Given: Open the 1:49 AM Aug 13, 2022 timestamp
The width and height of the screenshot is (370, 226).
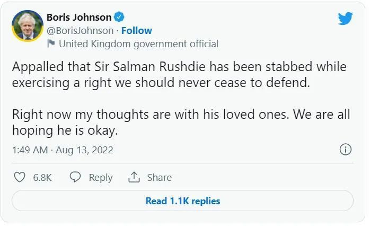Looking at the screenshot, I should (x=63, y=150).
